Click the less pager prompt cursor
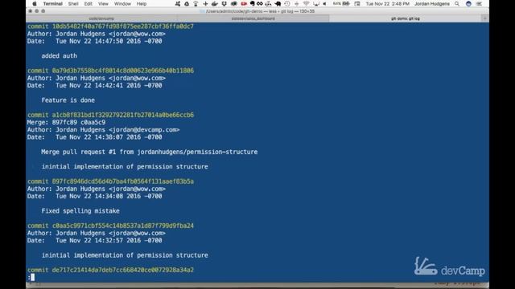The height and width of the screenshot is (289, 515). click(x=32, y=277)
